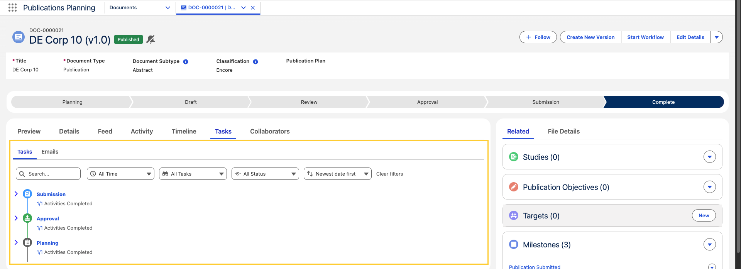741x269 pixels.
Task: Select the Collaborators tab
Action: tap(270, 131)
